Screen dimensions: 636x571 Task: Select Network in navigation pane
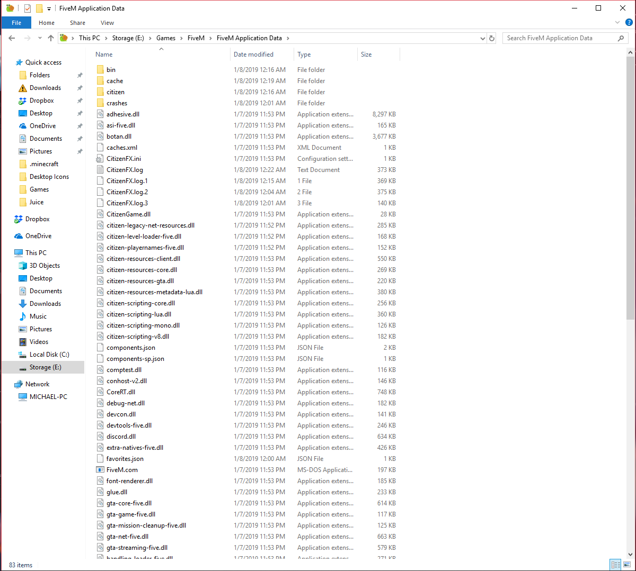click(37, 384)
